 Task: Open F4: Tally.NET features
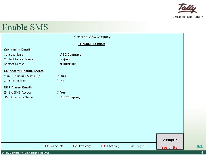[x=139, y=146]
